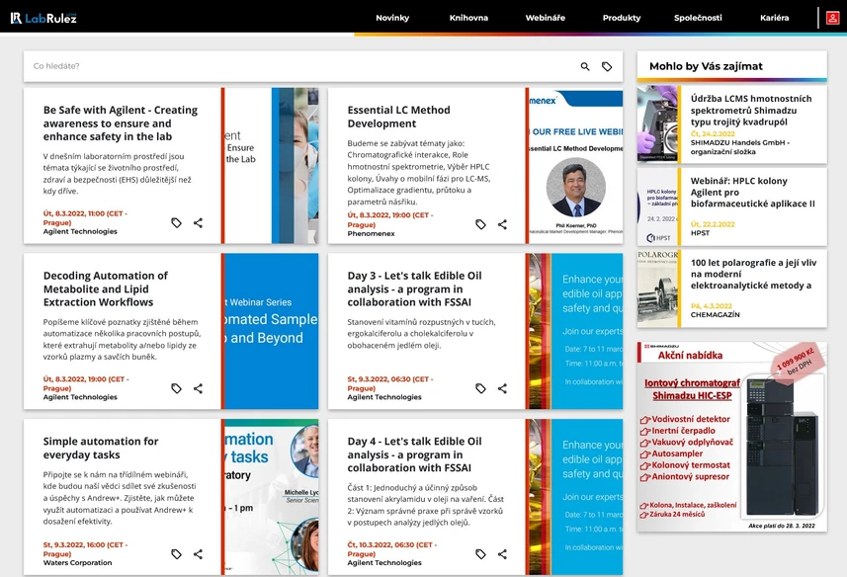Share the Day 3 Edible Oil webinar
The image size is (847, 577).
pos(502,388)
